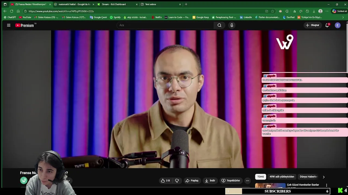Click the app install icon in address bar
Screen dimensions: 348x195
(x=267, y=11)
